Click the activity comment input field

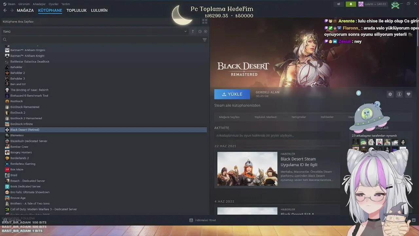277,135
